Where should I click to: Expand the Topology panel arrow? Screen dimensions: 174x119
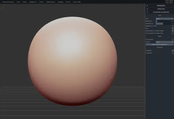pyautogui.click(x=147, y=9)
